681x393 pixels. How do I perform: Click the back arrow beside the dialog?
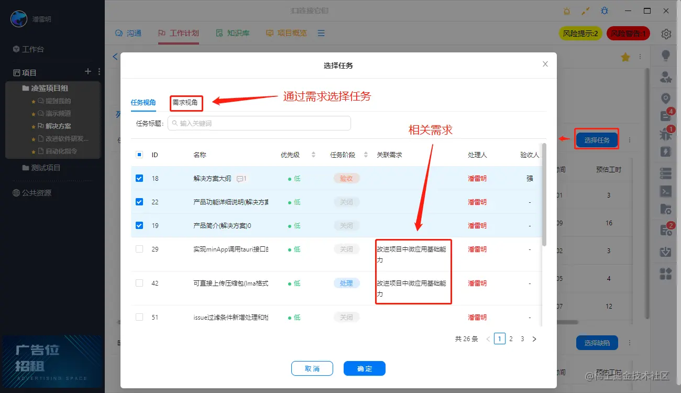click(x=115, y=57)
